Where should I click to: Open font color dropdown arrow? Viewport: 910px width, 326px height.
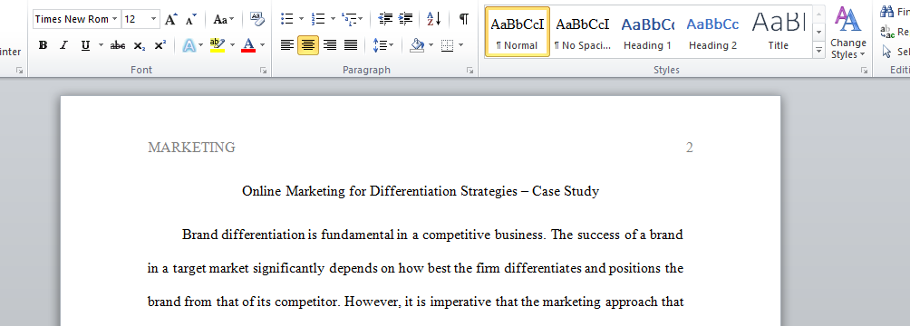click(262, 45)
